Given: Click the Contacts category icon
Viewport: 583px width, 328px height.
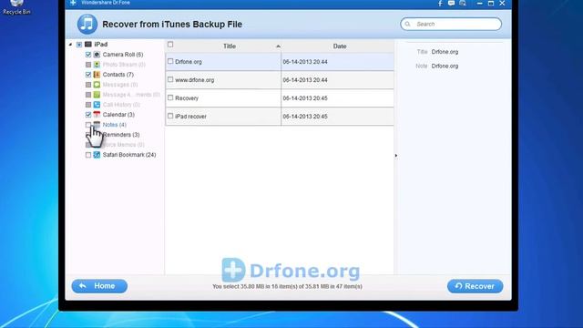Looking at the screenshot, I should pyautogui.click(x=97, y=75).
